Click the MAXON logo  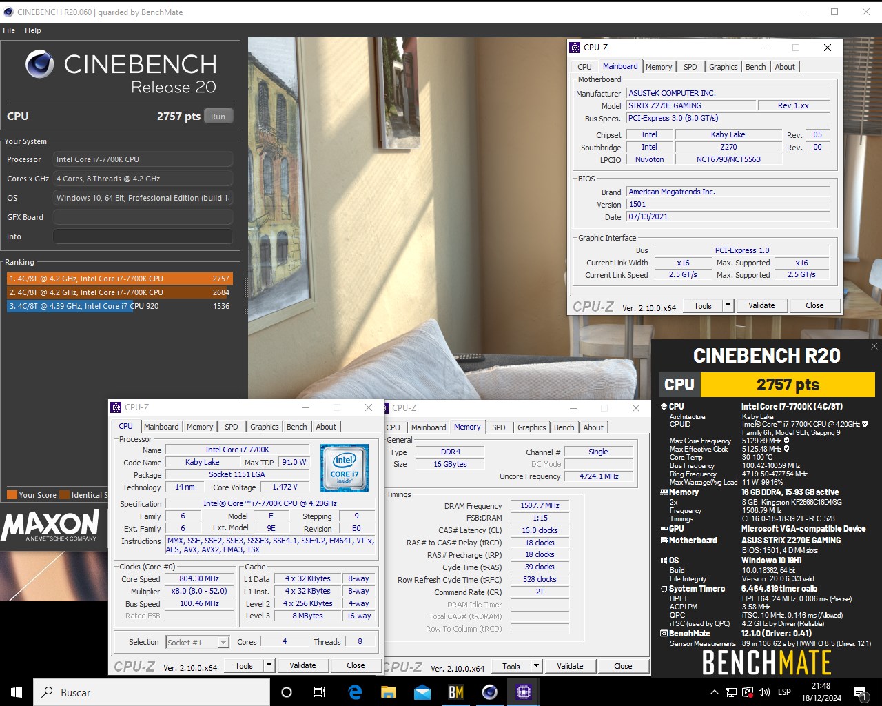pyautogui.click(x=51, y=526)
